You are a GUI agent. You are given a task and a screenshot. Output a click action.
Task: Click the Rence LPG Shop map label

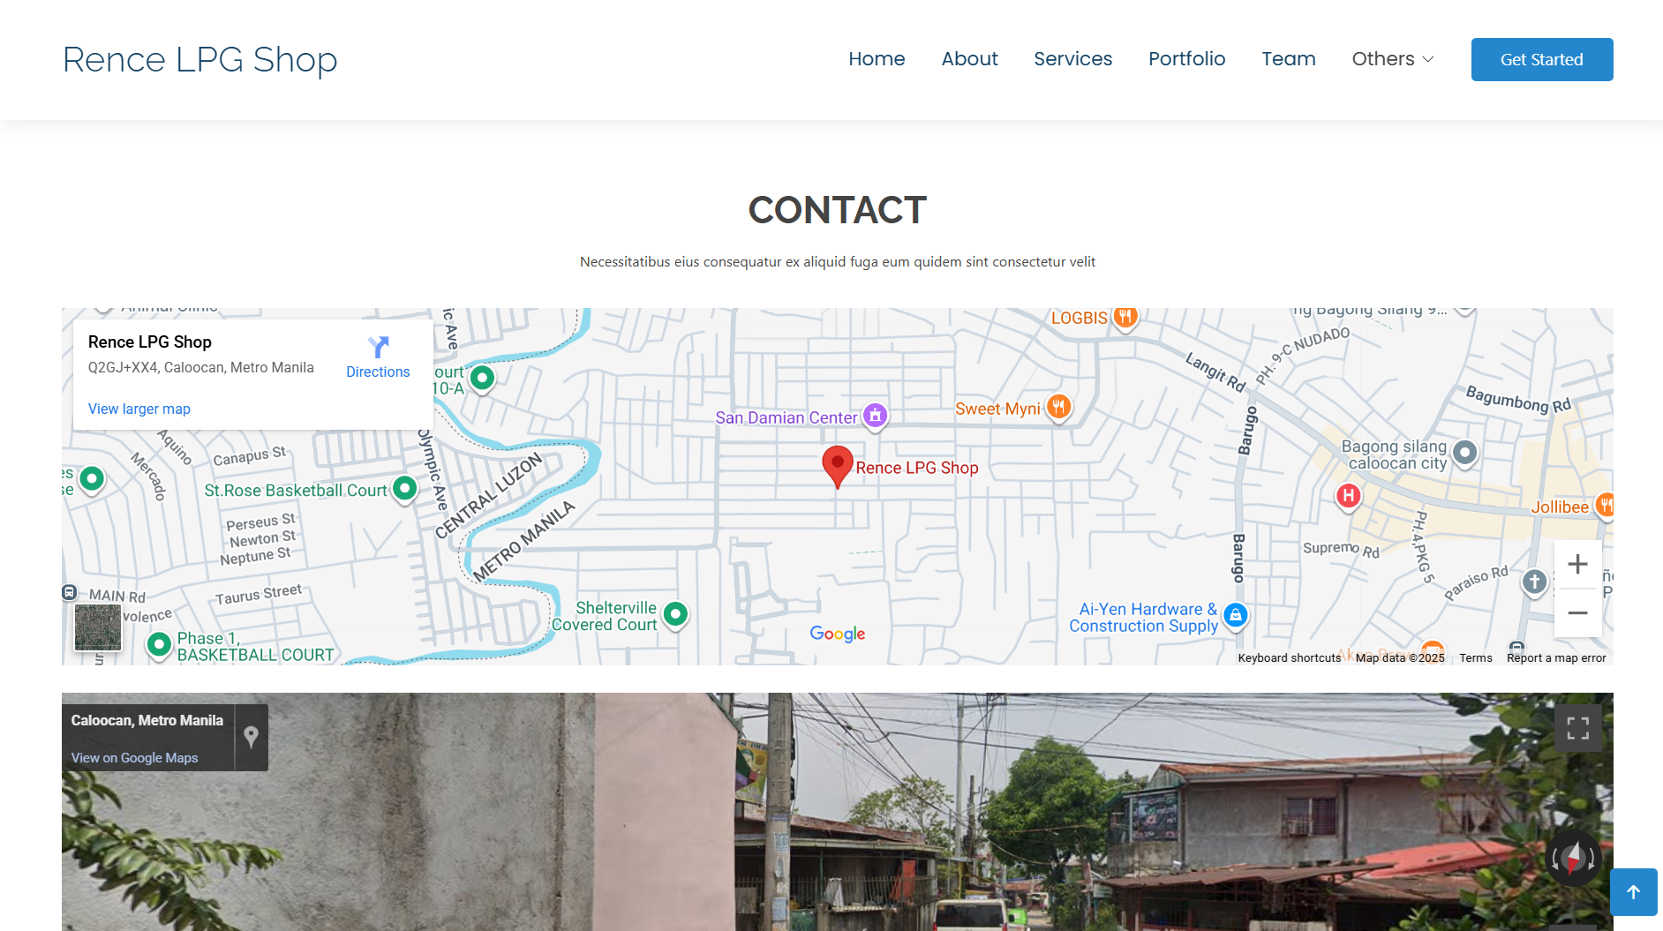click(916, 468)
